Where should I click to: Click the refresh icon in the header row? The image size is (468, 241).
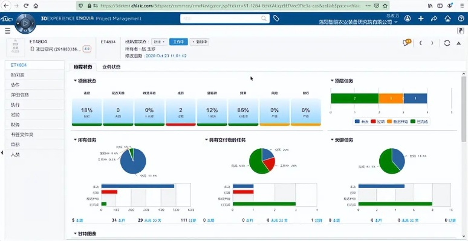[447, 43]
